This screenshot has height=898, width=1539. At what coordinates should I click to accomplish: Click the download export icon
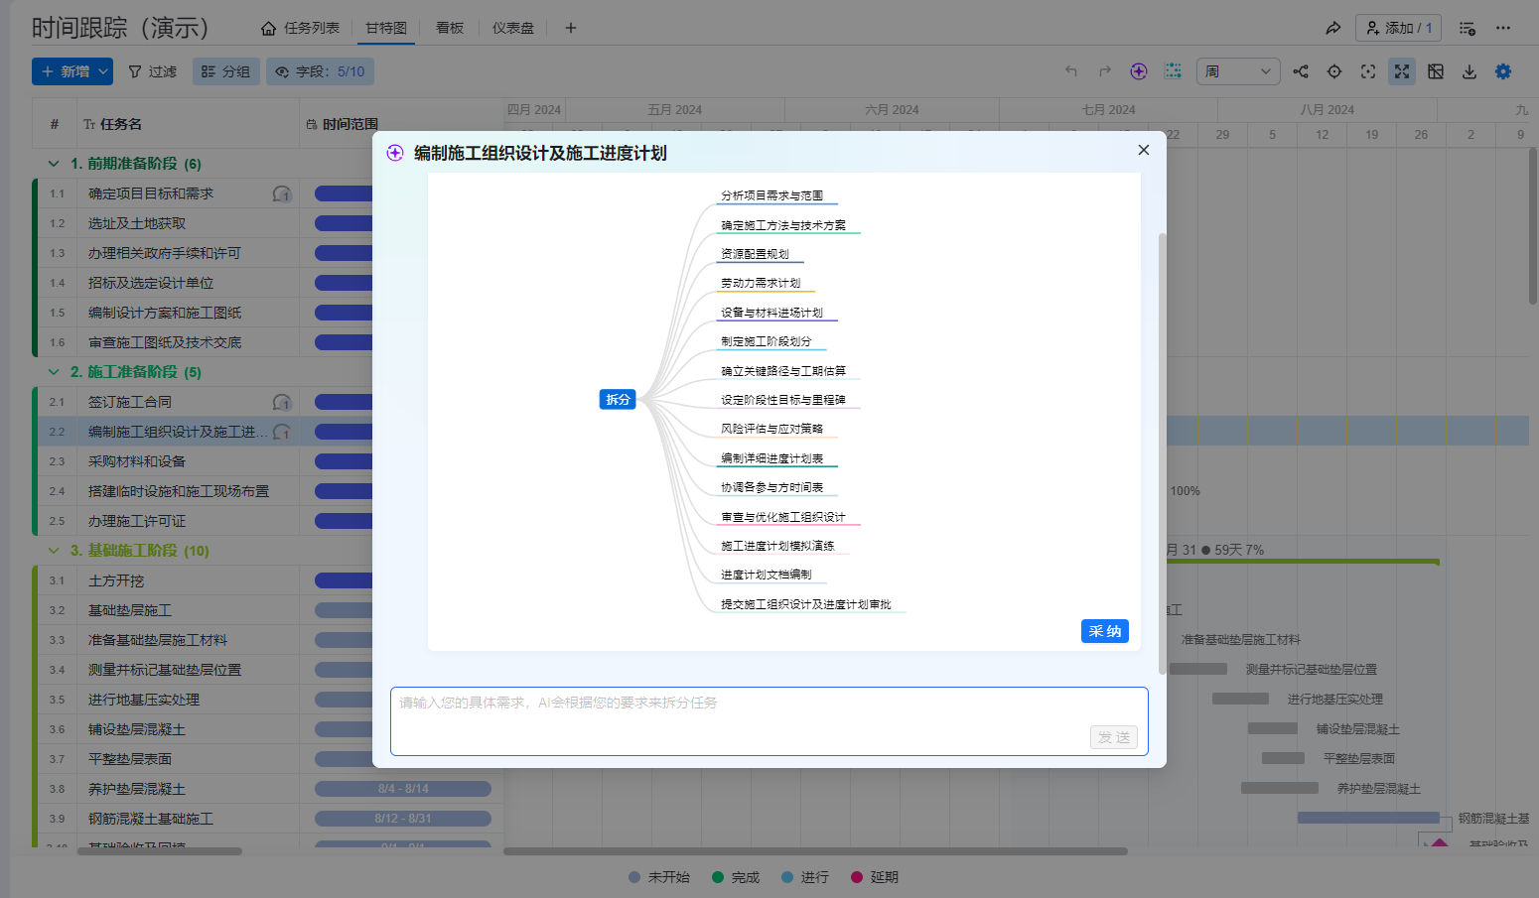(1469, 71)
